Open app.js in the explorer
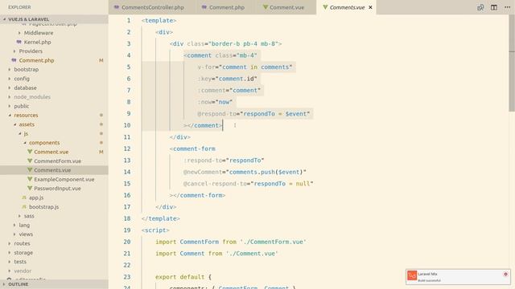Screen dimensions: 515x289 (36, 198)
